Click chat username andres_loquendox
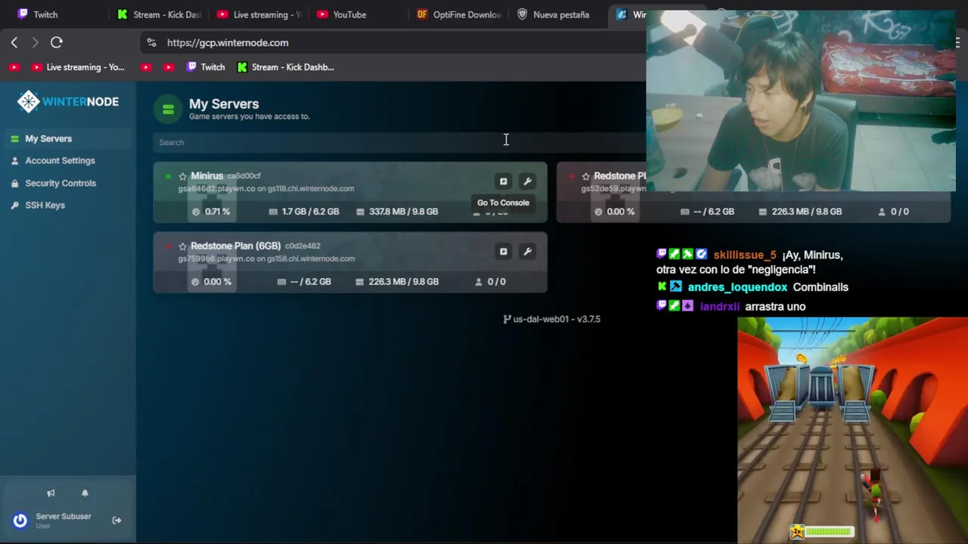This screenshot has height=544, width=968. click(737, 287)
